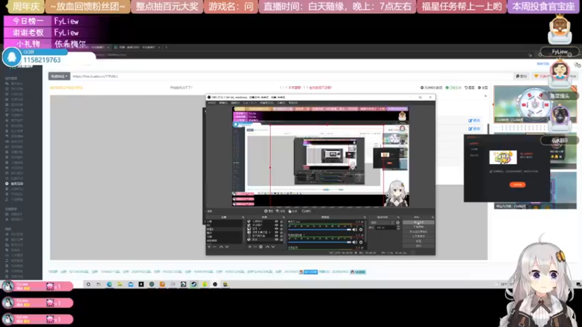Open the taskbar search circle
The height and width of the screenshot is (327, 582).
88,284
